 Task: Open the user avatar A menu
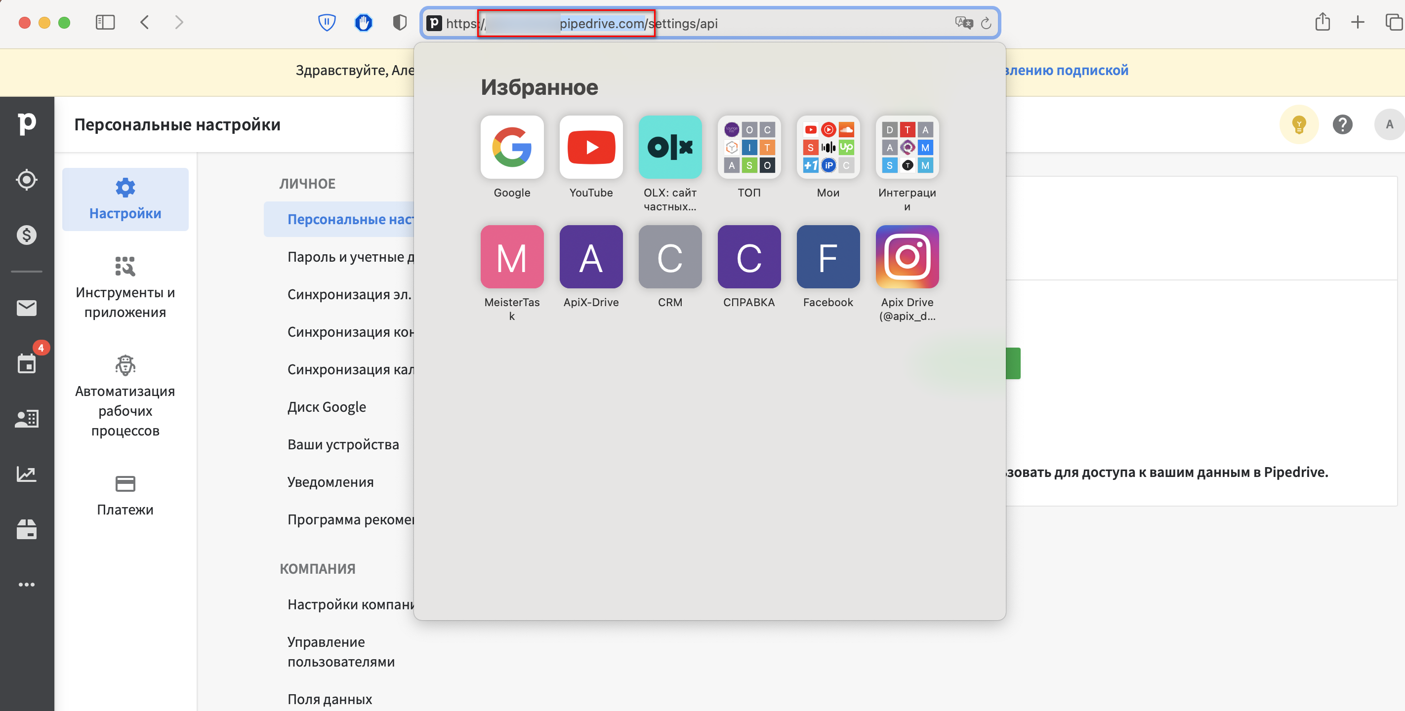(x=1389, y=124)
